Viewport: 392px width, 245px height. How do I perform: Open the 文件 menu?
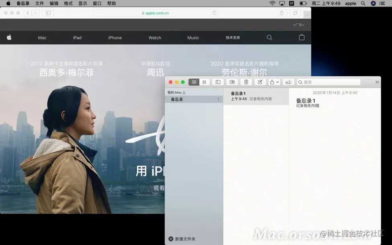[x=39, y=3]
